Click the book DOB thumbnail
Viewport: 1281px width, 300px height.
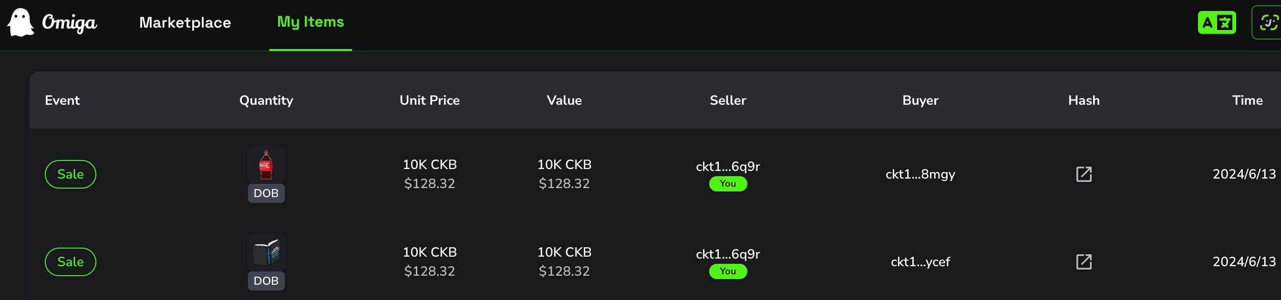pos(266,252)
